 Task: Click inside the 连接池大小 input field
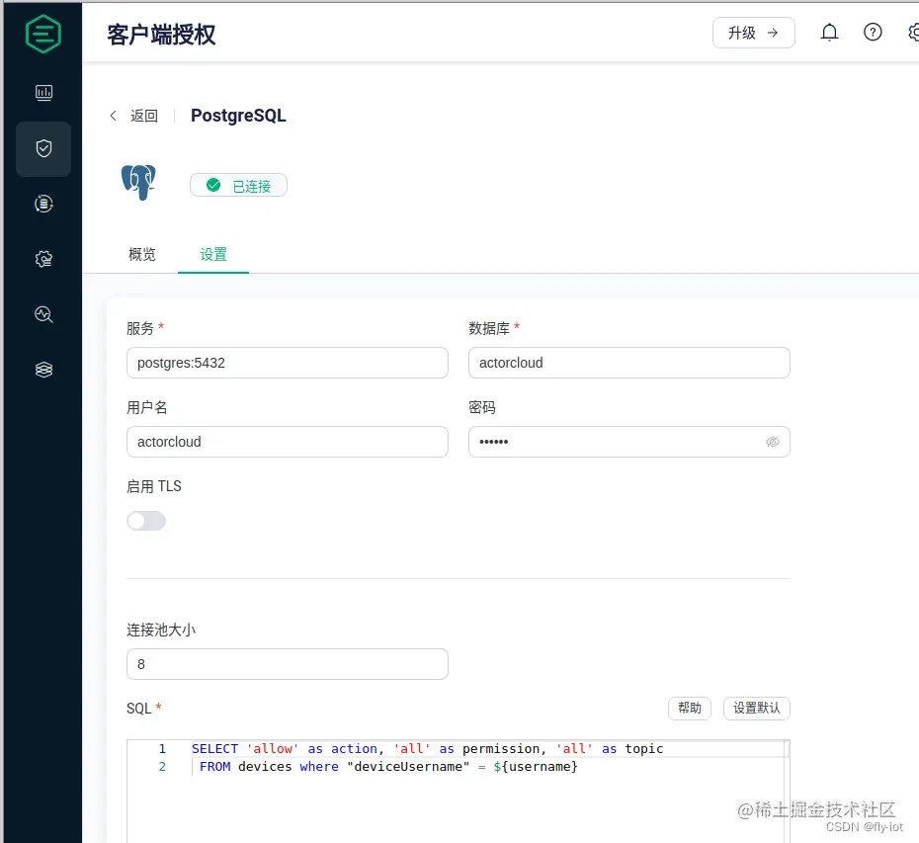tap(287, 664)
